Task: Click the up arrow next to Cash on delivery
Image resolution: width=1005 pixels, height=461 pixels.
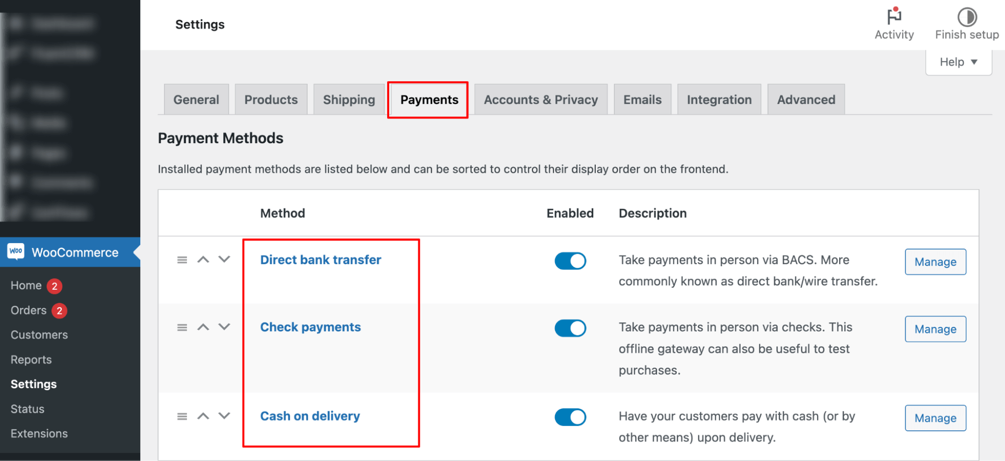Action: tap(203, 416)
